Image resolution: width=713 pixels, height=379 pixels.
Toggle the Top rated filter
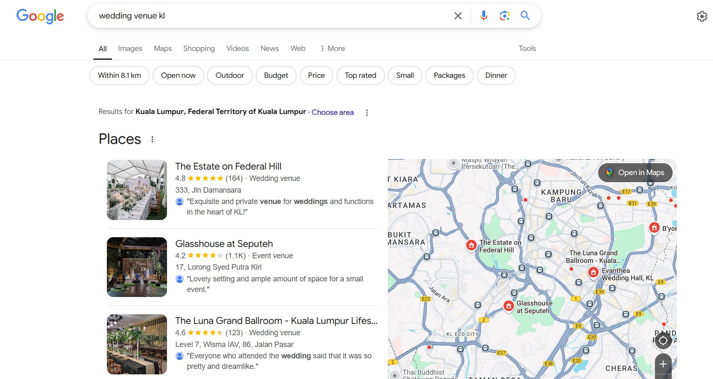[x=360, y=75]
